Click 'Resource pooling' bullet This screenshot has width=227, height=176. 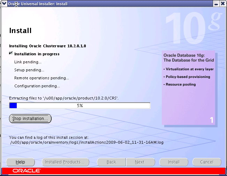point(180,85)
